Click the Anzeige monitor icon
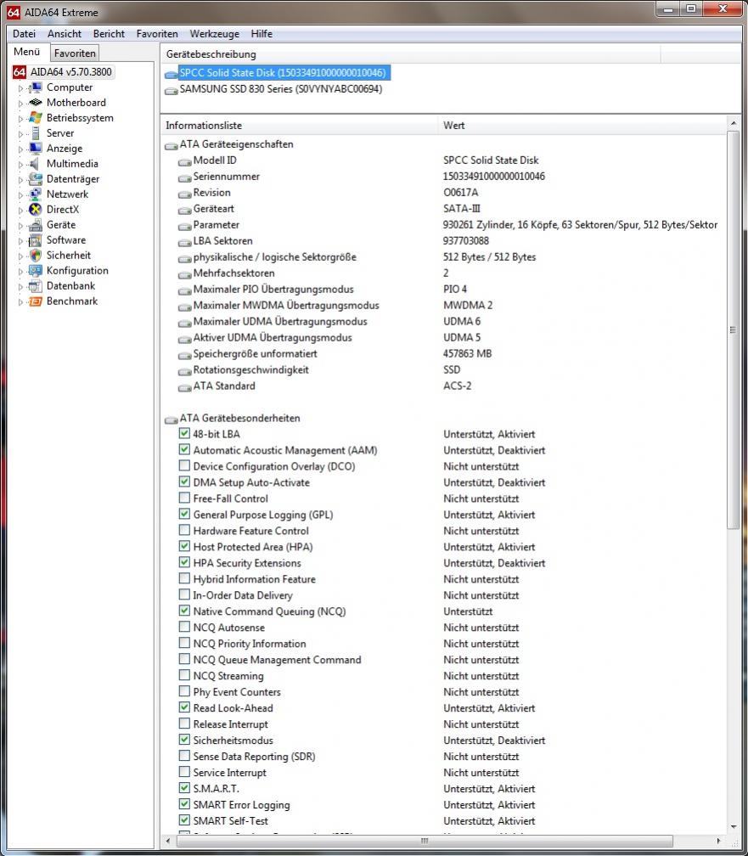 tap(36, 149)
